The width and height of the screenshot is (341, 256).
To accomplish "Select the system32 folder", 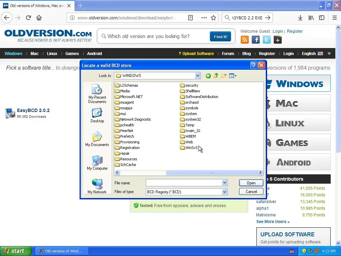I will (190, 119).
